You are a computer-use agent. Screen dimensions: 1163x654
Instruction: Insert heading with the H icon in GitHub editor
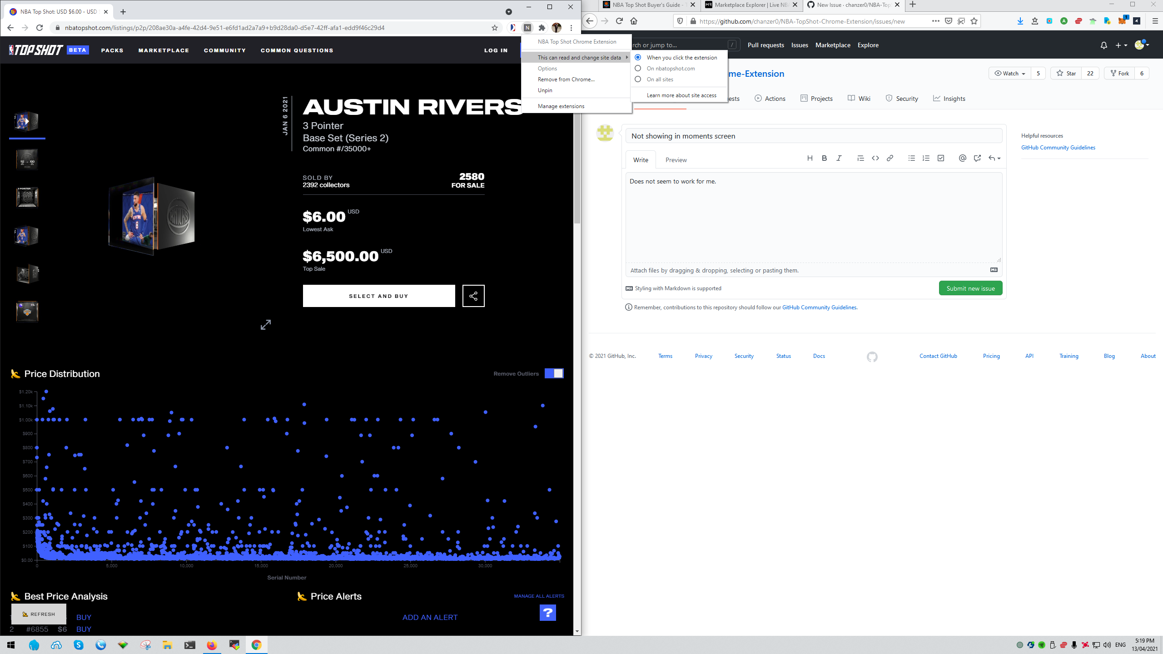pyautogui.click(x=810, y=158)
